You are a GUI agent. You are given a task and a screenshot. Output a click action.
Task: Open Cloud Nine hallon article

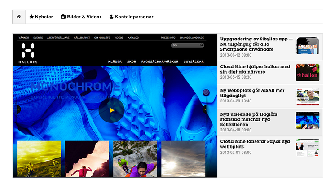[255, 69]
